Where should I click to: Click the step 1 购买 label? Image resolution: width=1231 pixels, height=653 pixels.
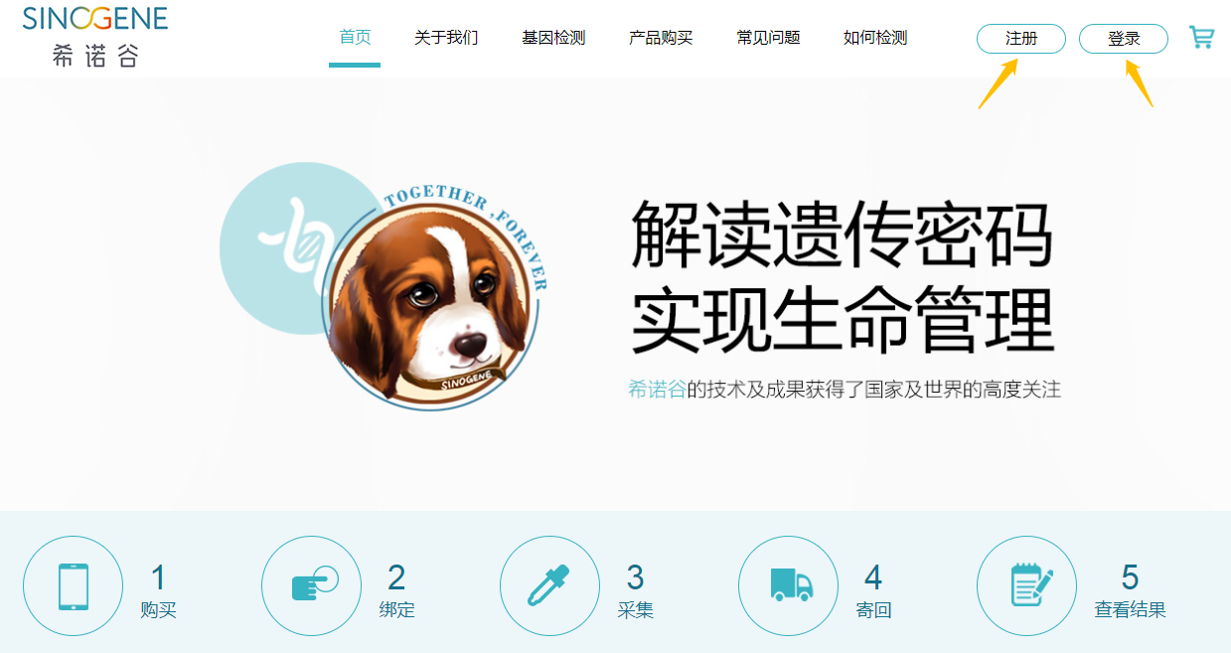point(159,610)
